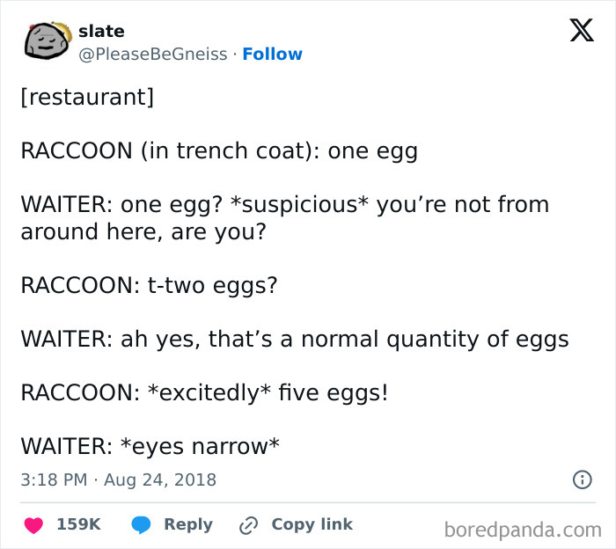Click the blue reply speech bubble icon

tap(141, 524)
